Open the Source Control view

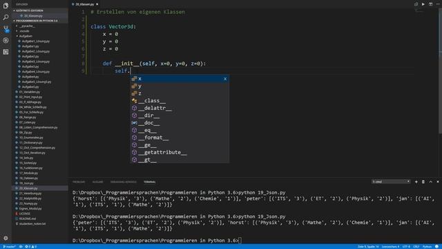6,29
